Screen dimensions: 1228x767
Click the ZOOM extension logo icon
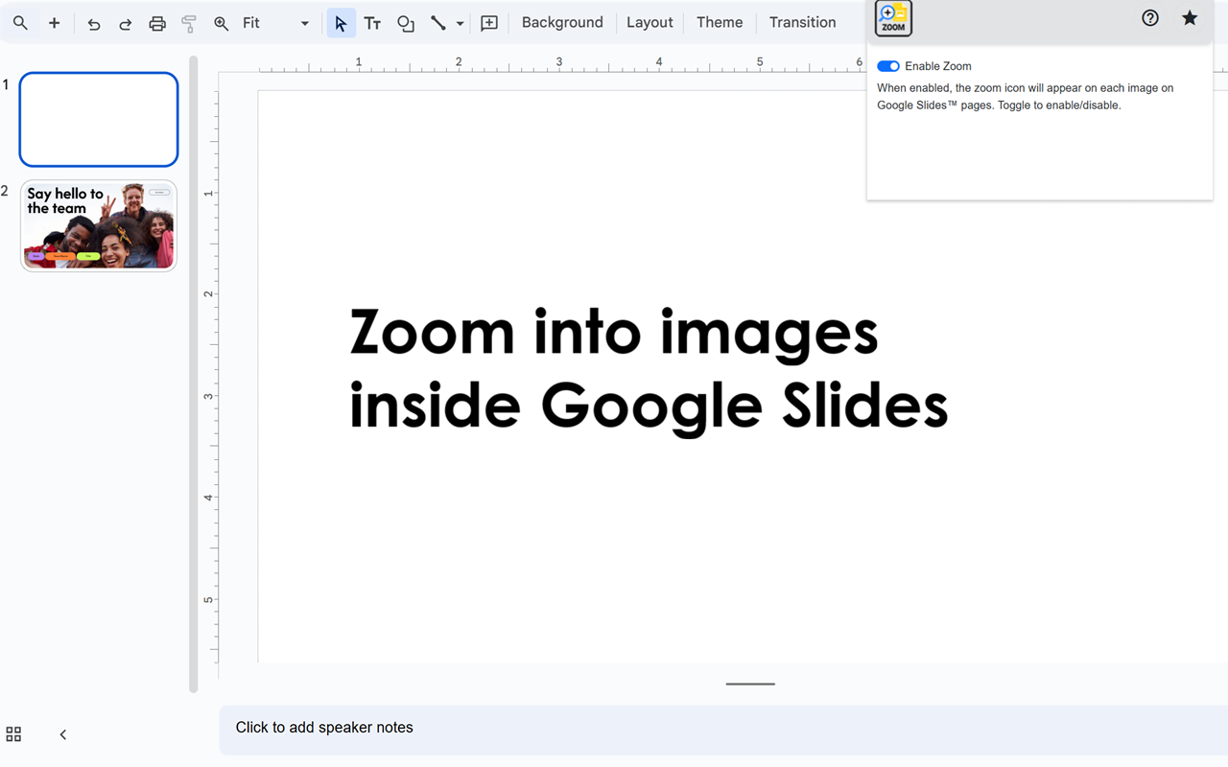point(893,18)
